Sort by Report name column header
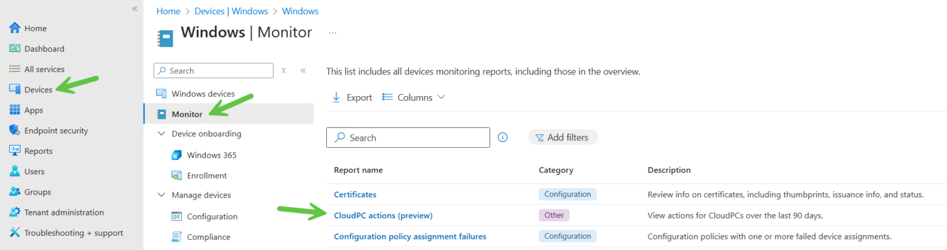The image size is (947, 250). [x=358, y=170]
